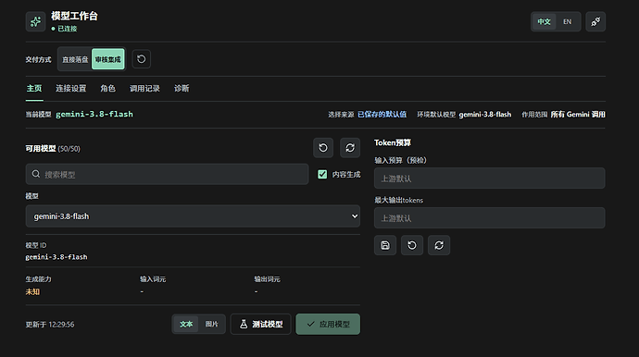Click the 未知 generation capability value

click(32, 292)
